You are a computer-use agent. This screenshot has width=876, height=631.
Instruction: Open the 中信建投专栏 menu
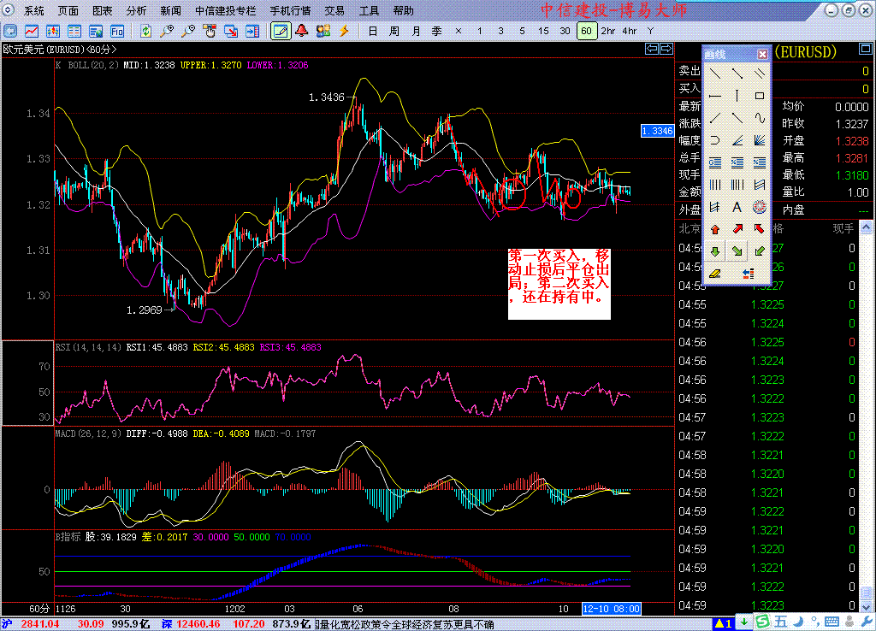(225, 10)
